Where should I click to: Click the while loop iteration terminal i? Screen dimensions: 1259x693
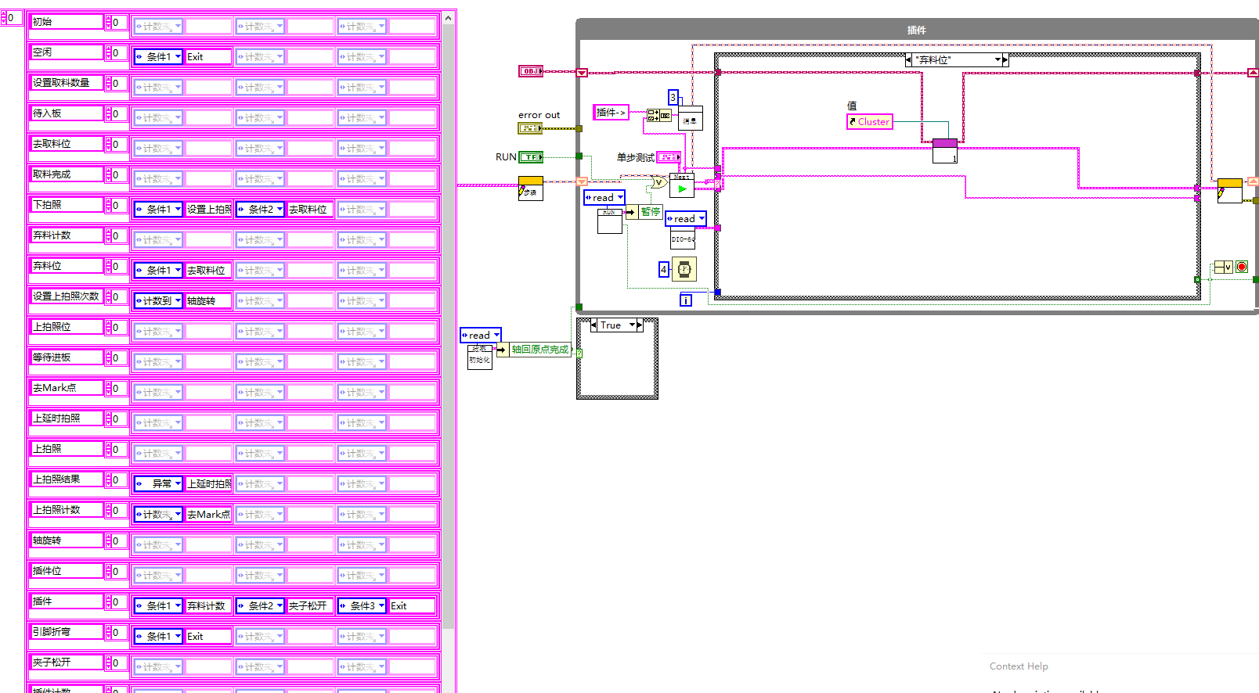click(x=686, y=300)
